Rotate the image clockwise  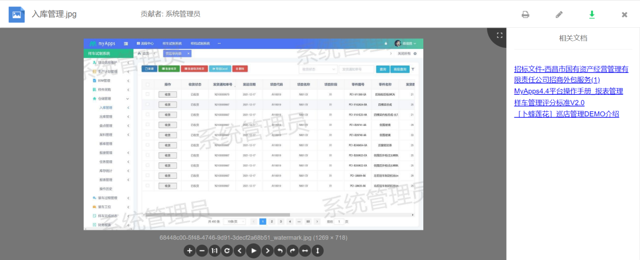click(x=293, y=250)
